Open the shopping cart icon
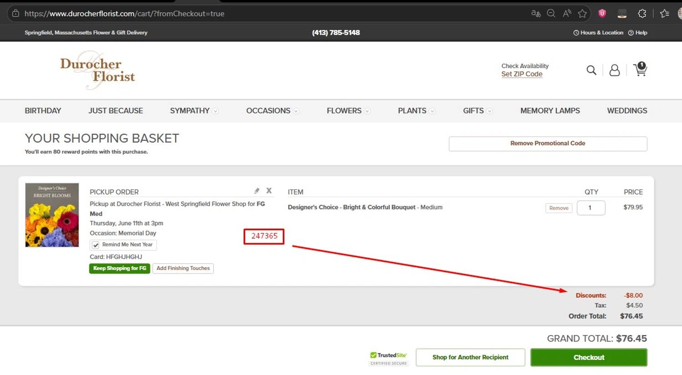This screenshot has height=375, width=682. (640, 69)
